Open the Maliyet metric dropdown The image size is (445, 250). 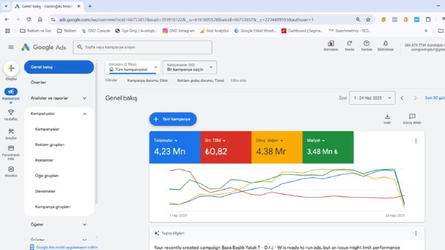(316, 140)
